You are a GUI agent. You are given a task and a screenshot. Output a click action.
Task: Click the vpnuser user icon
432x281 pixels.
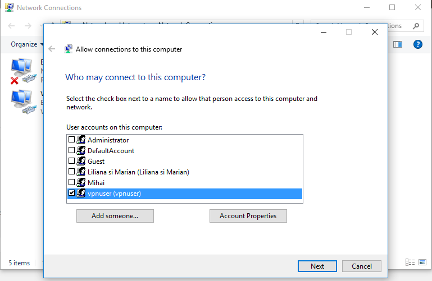[x=81, y=194]
